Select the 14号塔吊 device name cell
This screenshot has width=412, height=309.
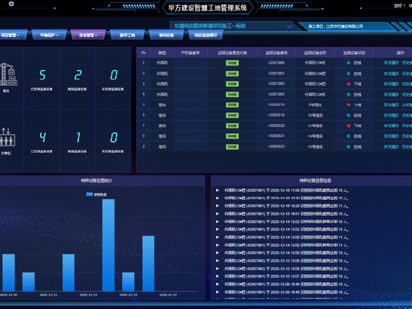coord(315,136)
